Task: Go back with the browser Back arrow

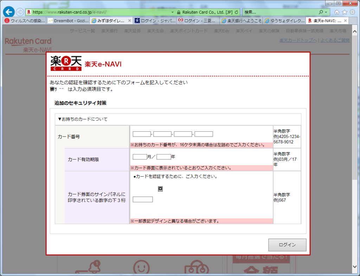Action: [9, 12]
